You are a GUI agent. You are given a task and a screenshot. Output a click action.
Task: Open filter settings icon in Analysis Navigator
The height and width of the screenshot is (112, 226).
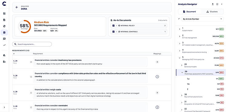point(217,4)
